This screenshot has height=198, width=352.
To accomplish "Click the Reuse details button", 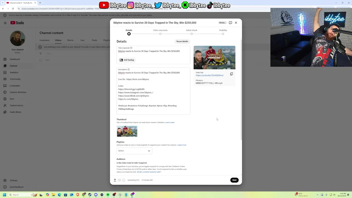I will pos(182,41).
